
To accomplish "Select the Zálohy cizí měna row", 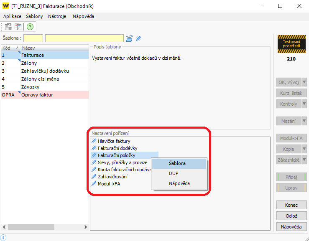I will tap(45, 79).
